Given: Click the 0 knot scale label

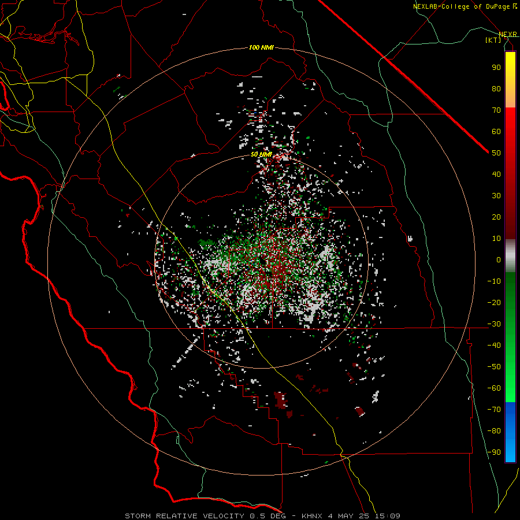Looking at the screenshot, I should click(499, 259).
